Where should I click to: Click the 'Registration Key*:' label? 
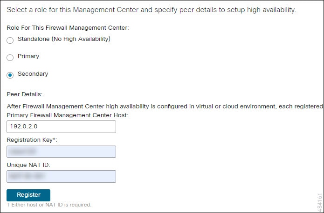[x=32, y=140]
